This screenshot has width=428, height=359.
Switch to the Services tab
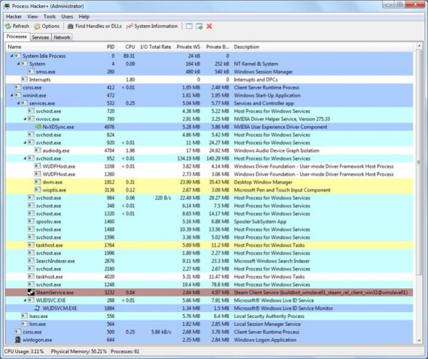click(x=40, y=37)
